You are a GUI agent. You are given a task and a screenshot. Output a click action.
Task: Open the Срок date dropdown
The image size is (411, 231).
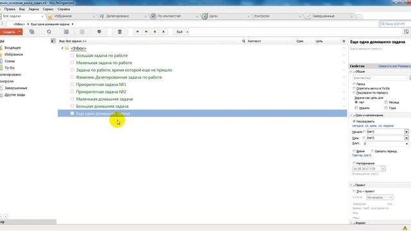pyautogui.click(x=407, y=138)
